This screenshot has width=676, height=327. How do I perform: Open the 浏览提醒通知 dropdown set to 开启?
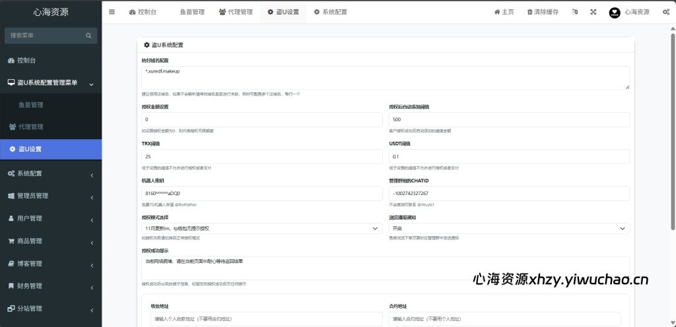pyautogui.click(x=509, y=229)
